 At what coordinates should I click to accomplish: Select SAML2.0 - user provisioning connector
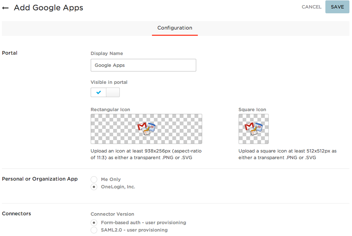[x=94, y=230]
